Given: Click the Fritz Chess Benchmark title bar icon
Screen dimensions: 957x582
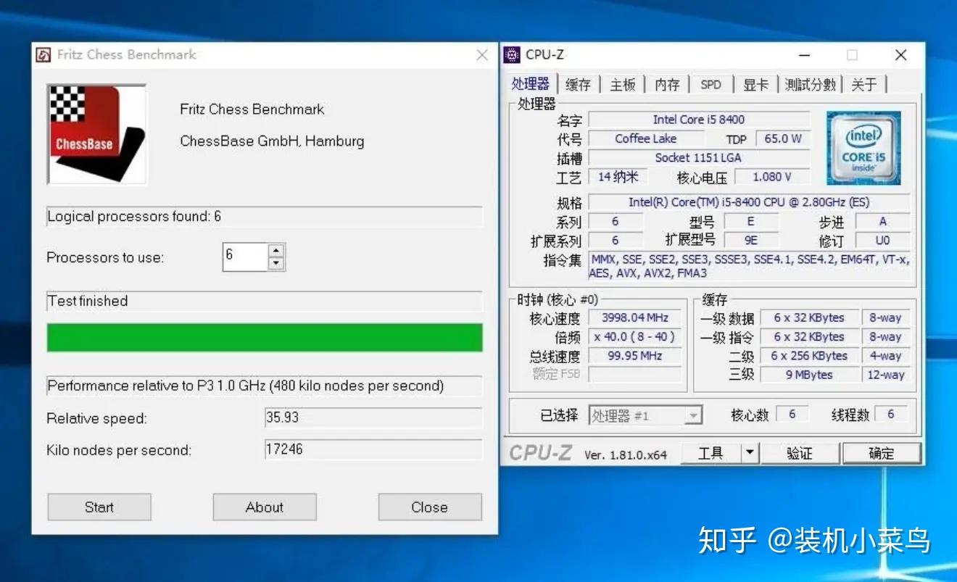Looking at the screenshot, I should pyautogui.click(x=43, y=54).
